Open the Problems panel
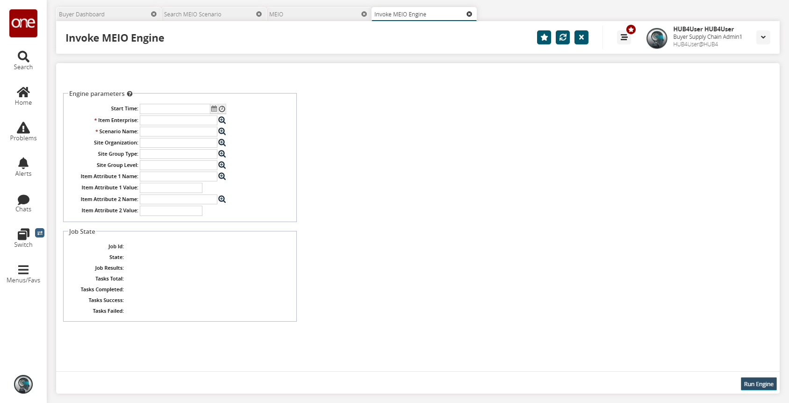This screenshot has height=403, width=789. pyautogui.click(x=23, y=131)
